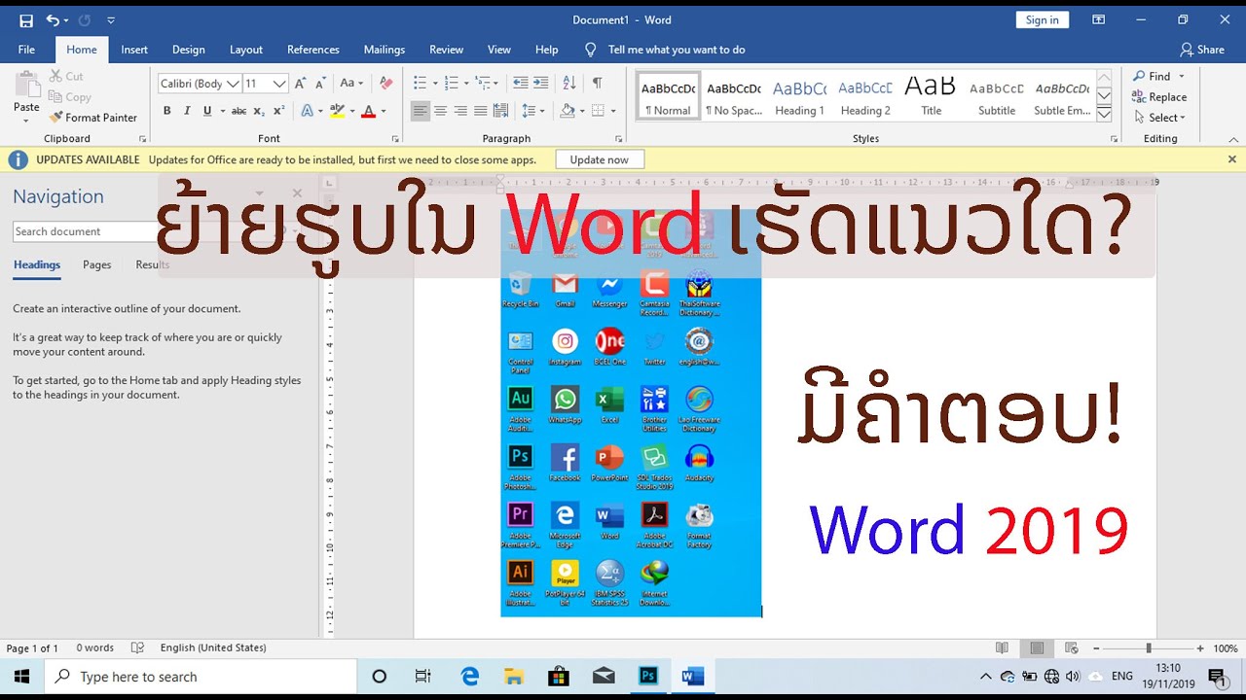Open Task View on taskbar
This screenshot has height=700, width=1246.
(x=422, y=677)
